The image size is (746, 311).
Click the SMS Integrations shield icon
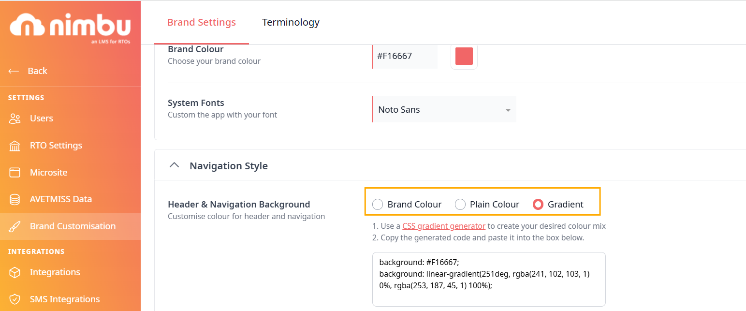[15, 299]
